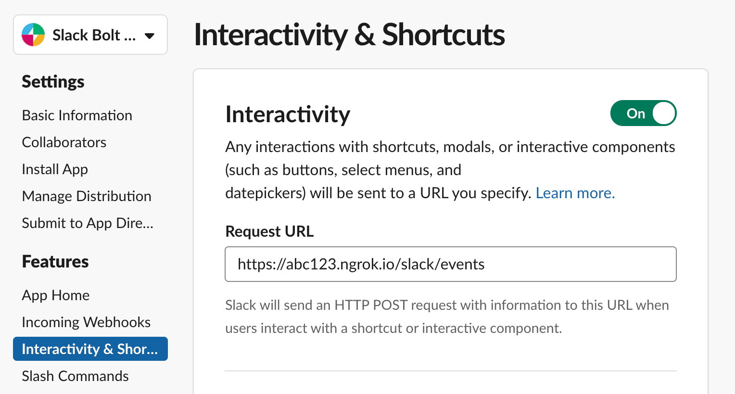735x394 pixels.
Task: Click the Interactivity & Shortcuts page heading
Action: pos(349,34)
